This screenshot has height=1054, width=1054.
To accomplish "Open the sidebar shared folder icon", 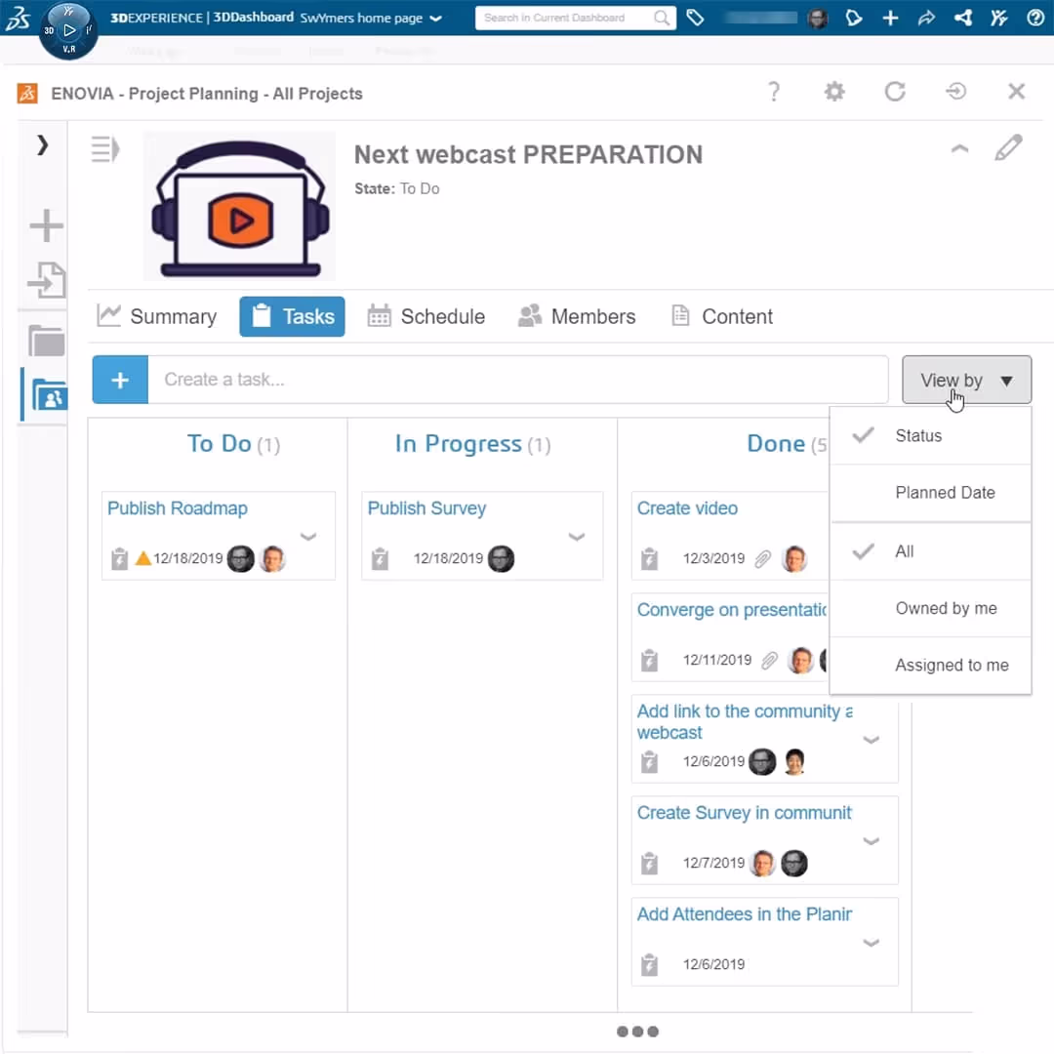I will 49,394.
